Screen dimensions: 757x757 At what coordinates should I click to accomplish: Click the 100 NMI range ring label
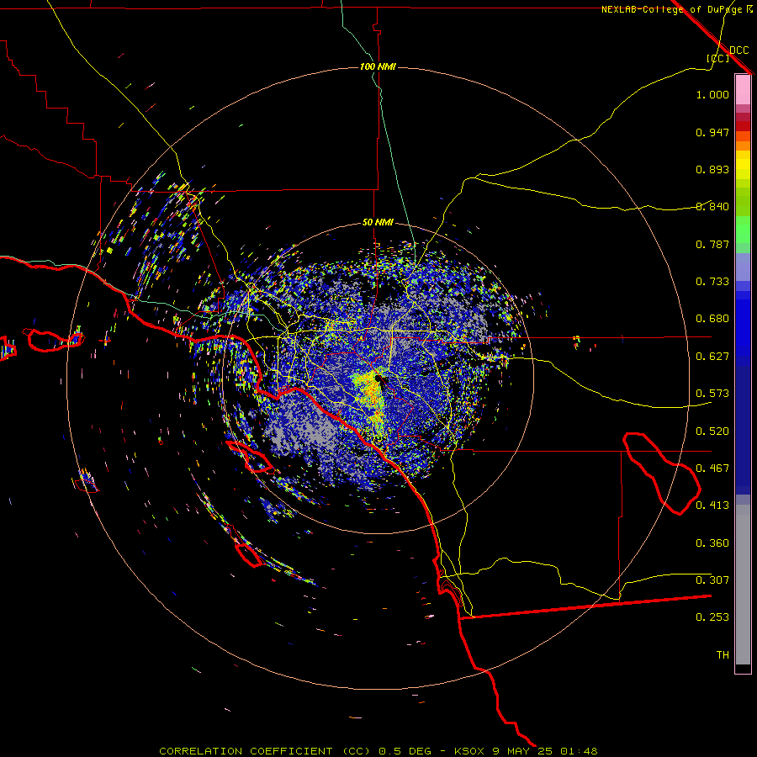click(378, 66)
